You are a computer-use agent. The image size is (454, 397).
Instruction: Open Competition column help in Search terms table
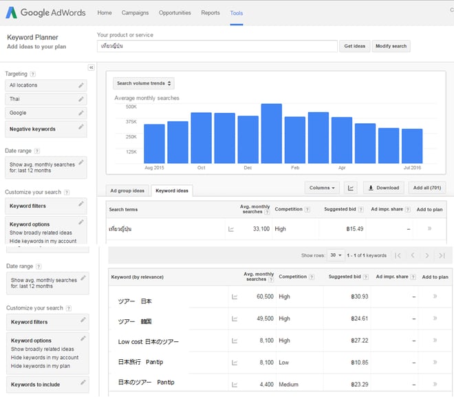click(307, 209)
